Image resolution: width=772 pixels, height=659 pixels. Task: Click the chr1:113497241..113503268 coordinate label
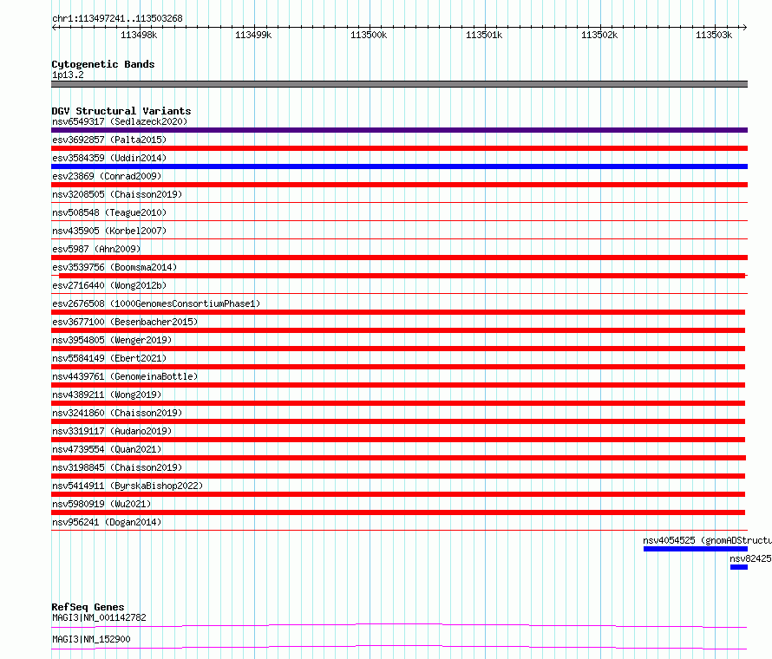[117, 19]
